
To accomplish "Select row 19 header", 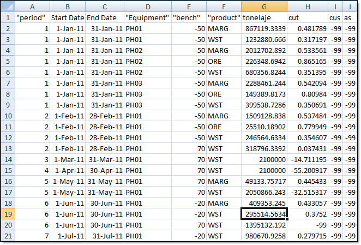I will tap(7, 214).
